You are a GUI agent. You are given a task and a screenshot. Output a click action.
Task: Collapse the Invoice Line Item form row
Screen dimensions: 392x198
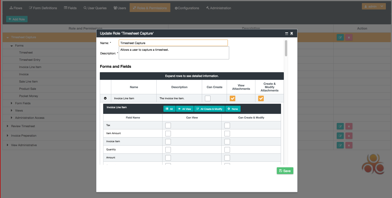(105, 98)
